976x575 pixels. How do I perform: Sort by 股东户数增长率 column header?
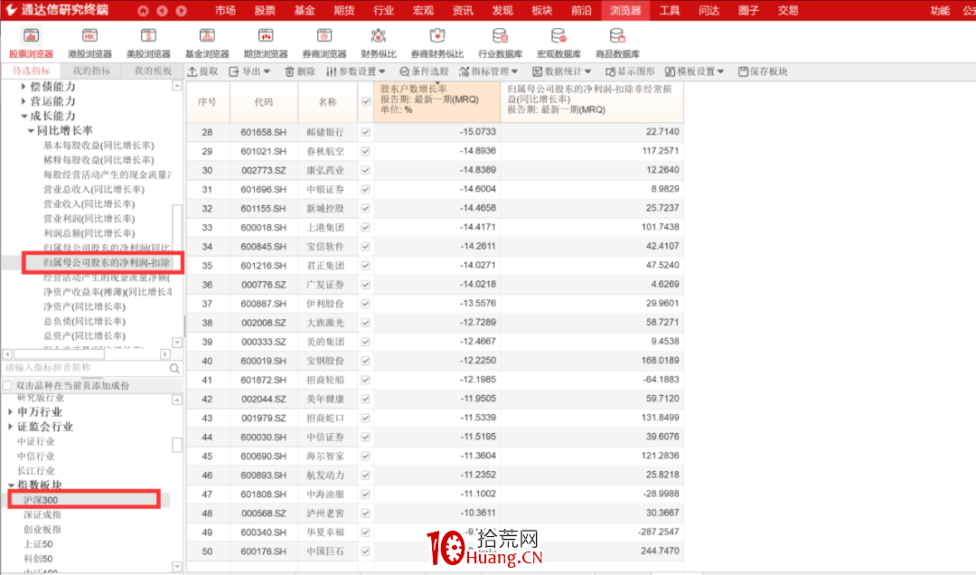(x=437, y=99)
